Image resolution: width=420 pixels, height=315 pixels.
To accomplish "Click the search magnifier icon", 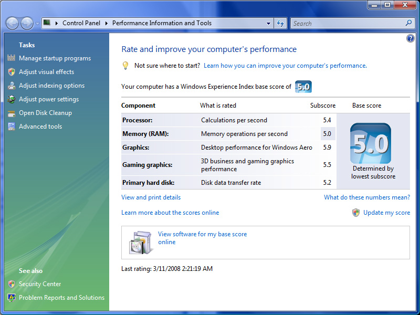I will tap(409, 23).
